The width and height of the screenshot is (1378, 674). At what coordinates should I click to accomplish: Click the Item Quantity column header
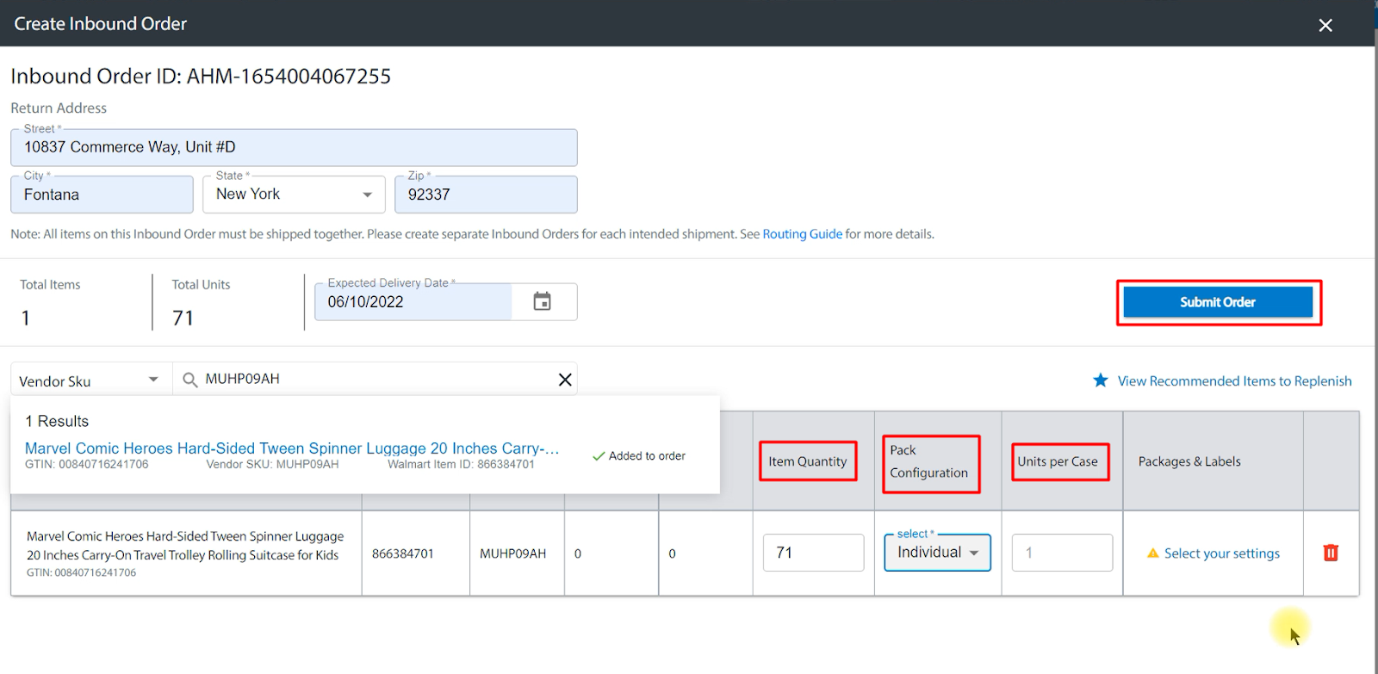click(808, 461)
